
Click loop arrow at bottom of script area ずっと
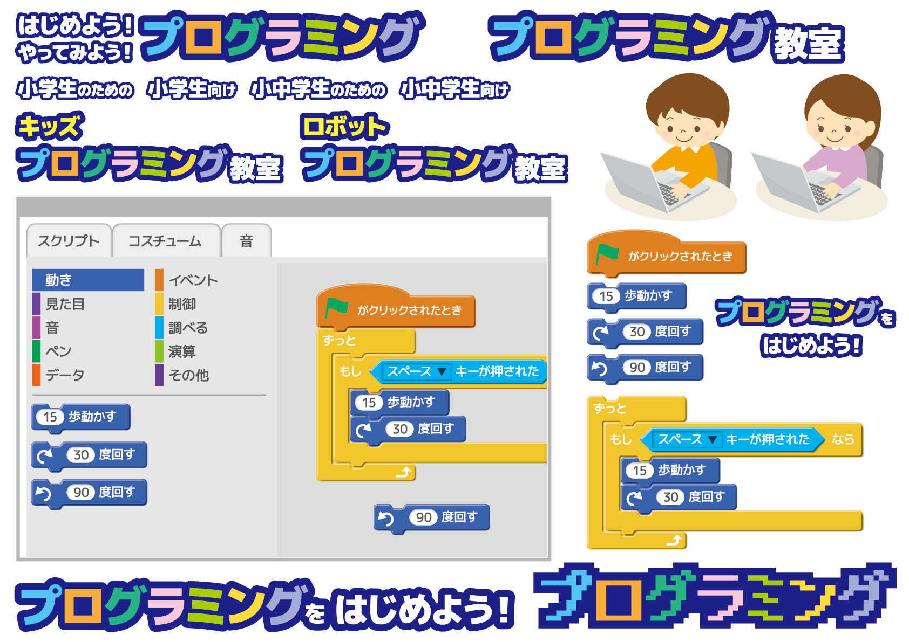[x=404, y=473]
